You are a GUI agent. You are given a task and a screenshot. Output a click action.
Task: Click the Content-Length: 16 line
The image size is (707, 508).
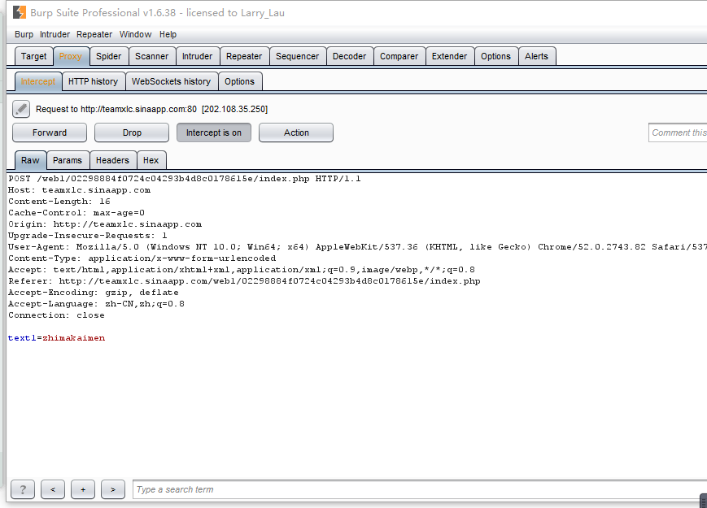59,202
